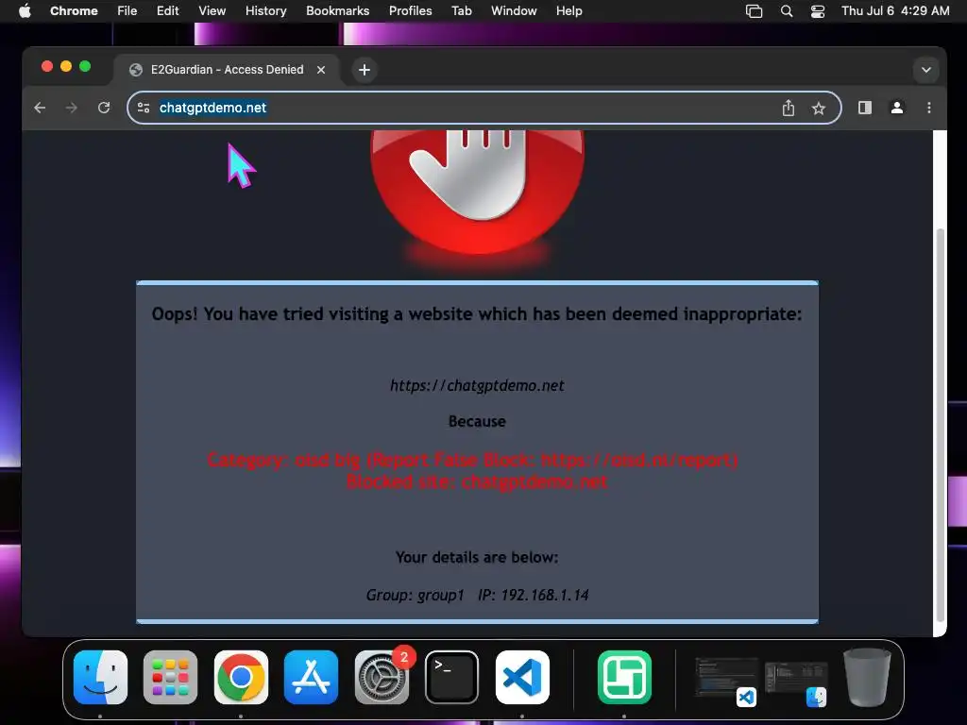Image resolution: width=967 pixels, height=725 pixels.
Task: Go back to the previous page
Action: coord(40,108)
